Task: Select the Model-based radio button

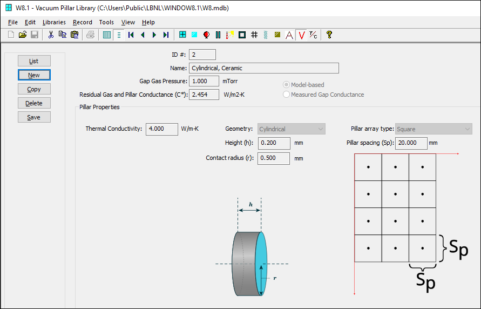Action: pyautogui.click(x=287, y=85)
